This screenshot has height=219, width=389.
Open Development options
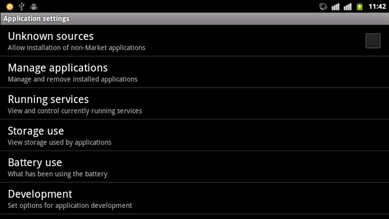pos(194,198)
